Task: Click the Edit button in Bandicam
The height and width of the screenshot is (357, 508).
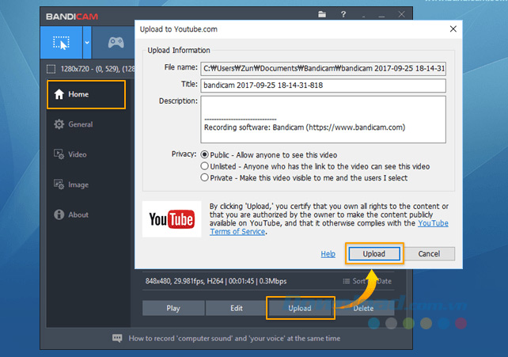Action: [237, 308]
